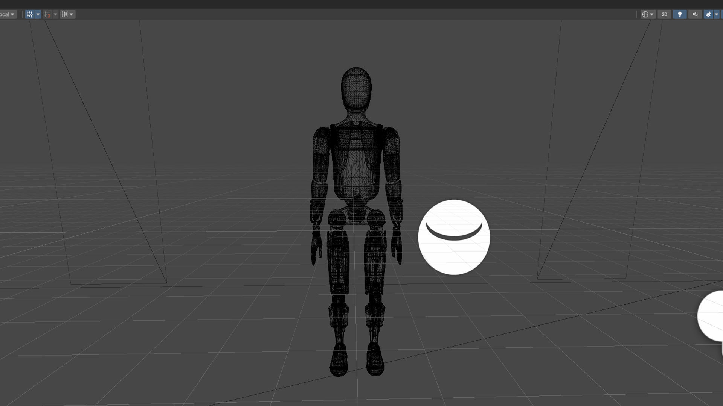Select the partial white sphere at right edge

coord(712,316)
